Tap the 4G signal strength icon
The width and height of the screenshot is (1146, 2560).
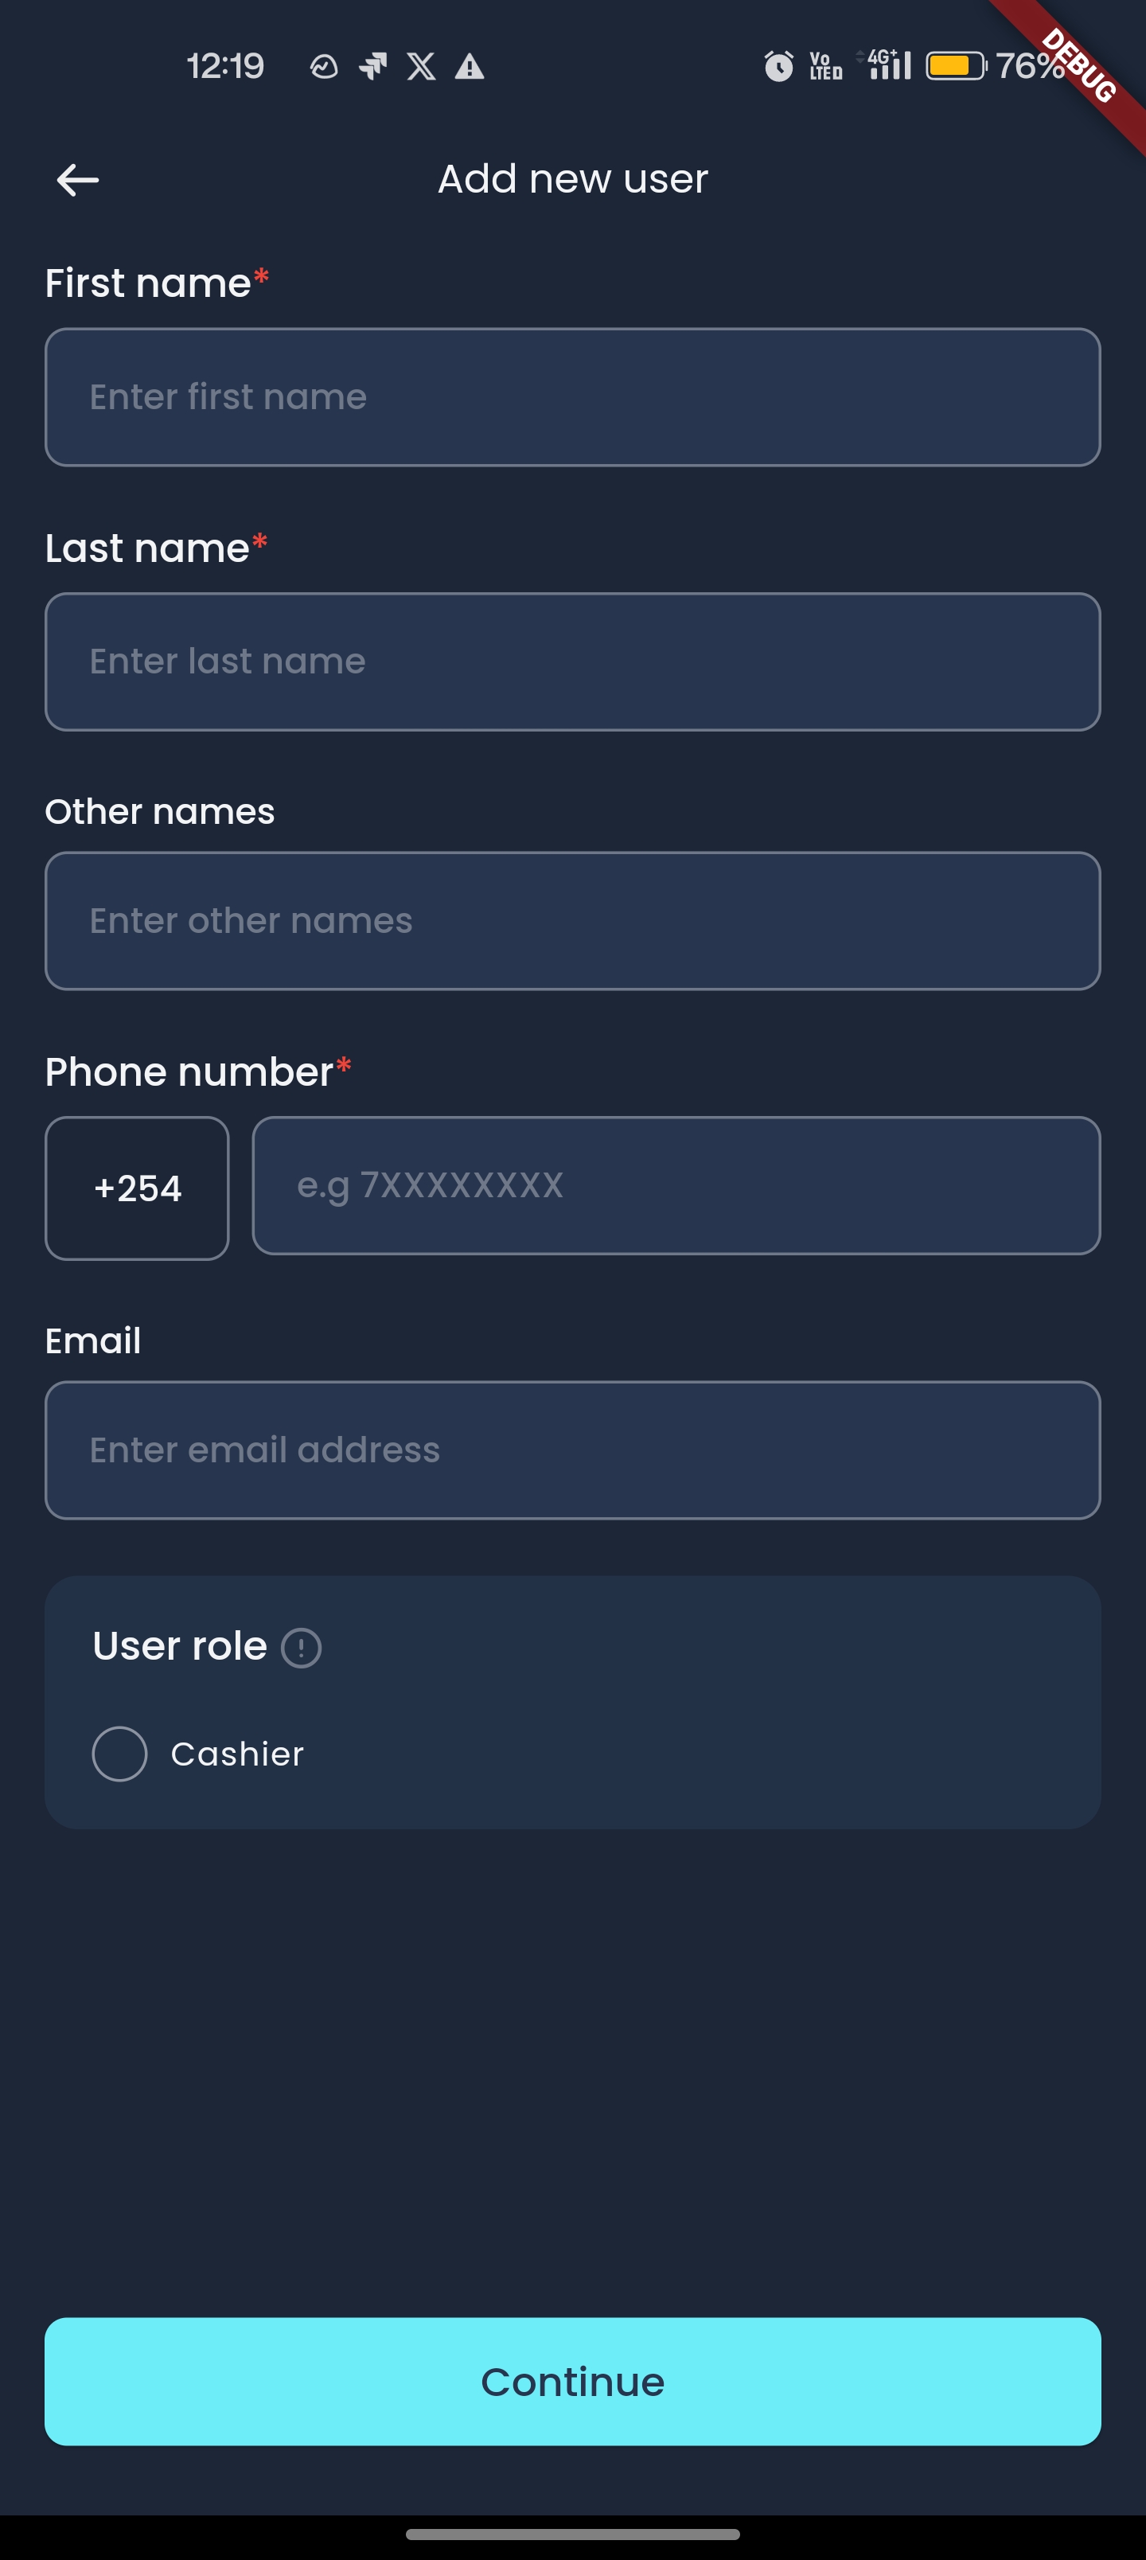pos(889,64)
